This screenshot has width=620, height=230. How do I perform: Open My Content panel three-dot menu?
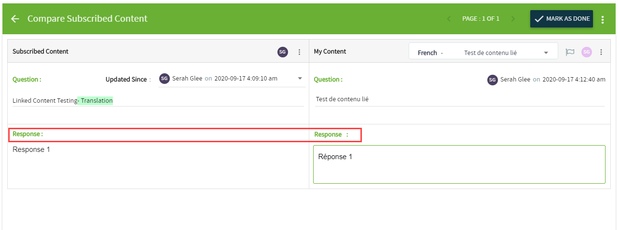coord(601,52)
